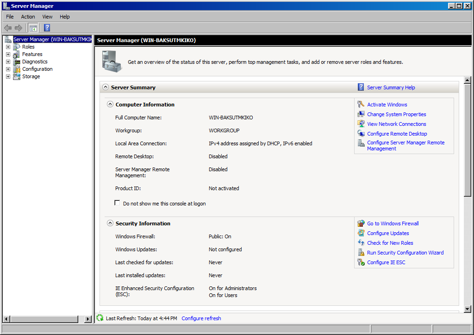Click the Activate Windows keys icon
Viewport: 474px width, 335px height.
(361, 105)
